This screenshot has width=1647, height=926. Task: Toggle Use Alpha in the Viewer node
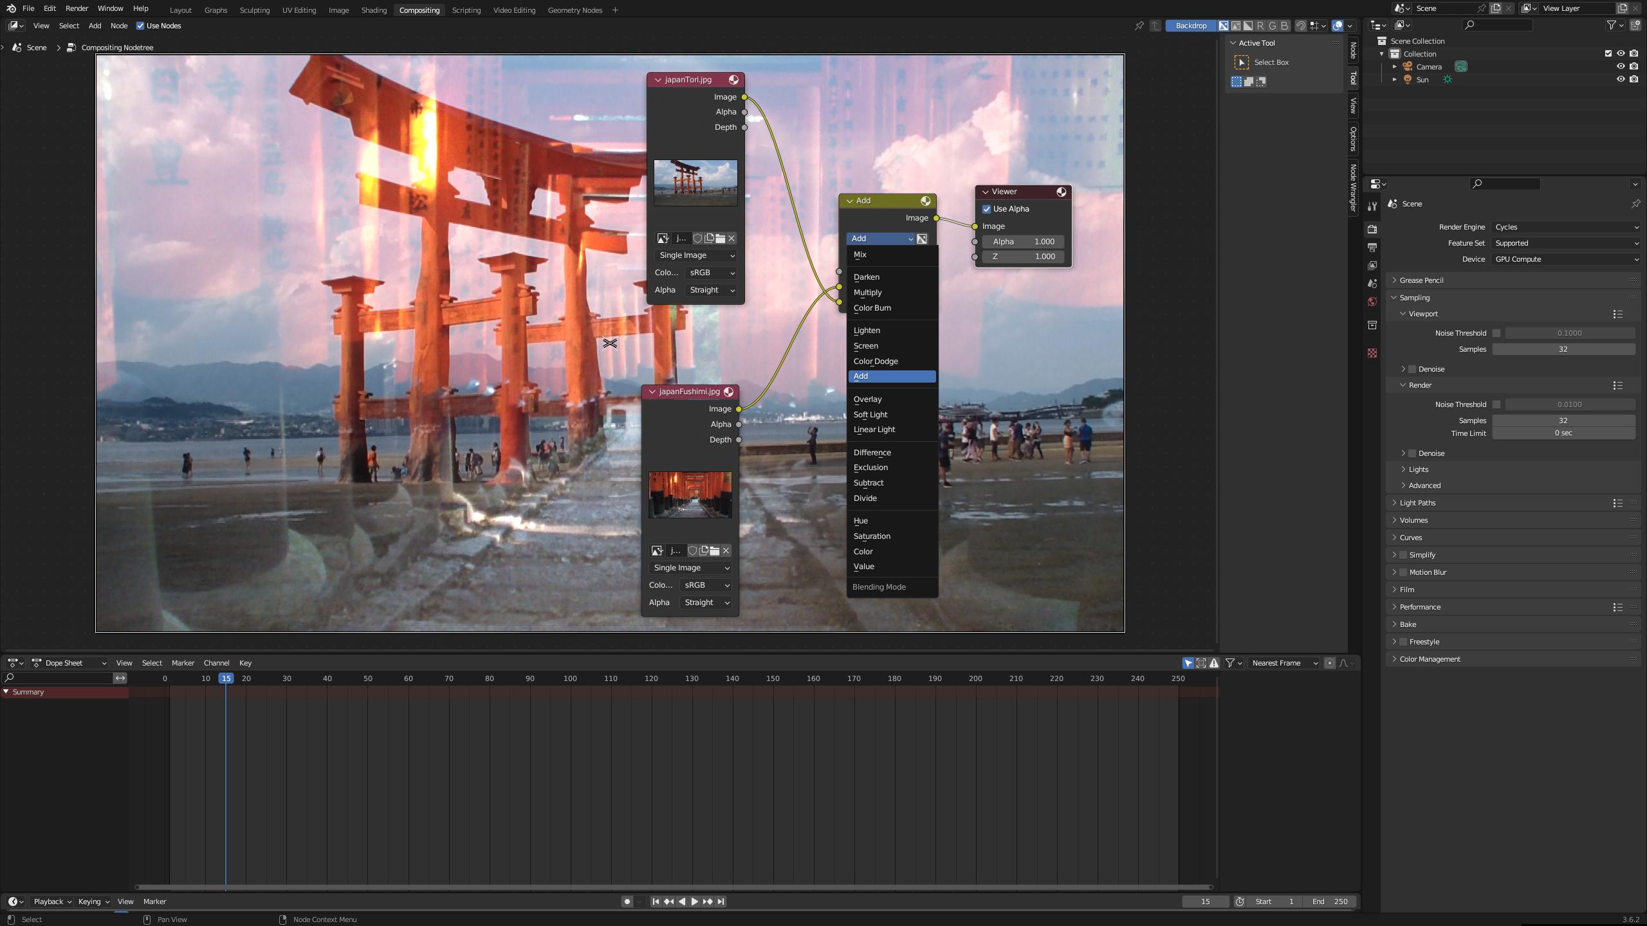(x=986, y=209)
